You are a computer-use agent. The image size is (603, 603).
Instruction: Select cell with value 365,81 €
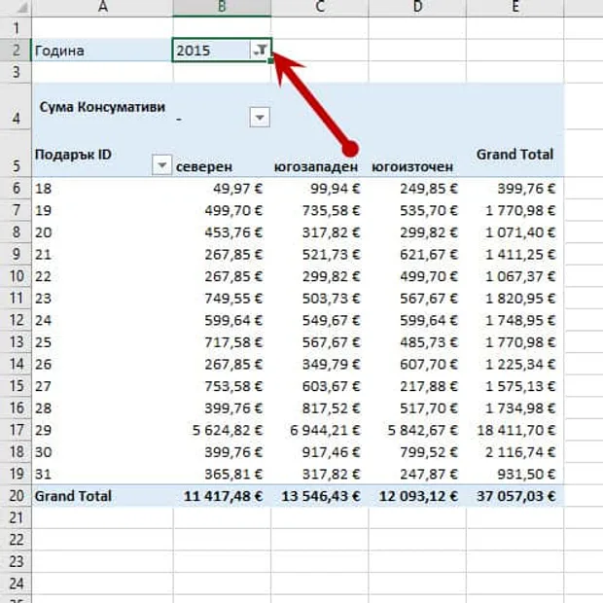point(222,474)
